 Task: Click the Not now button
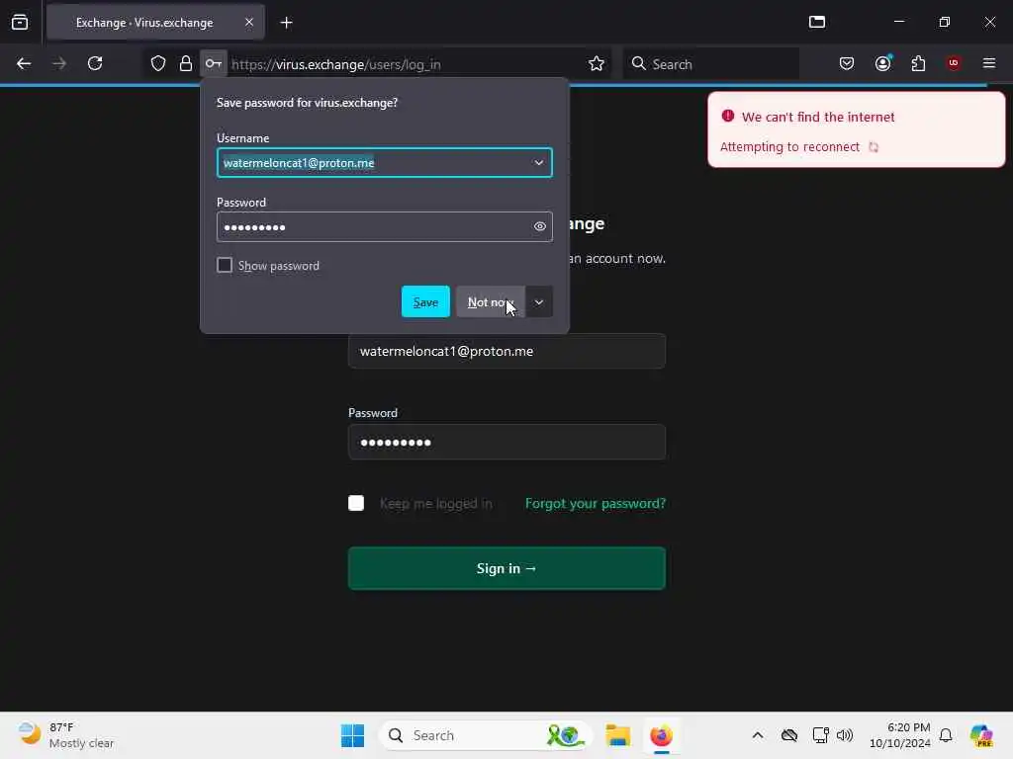pos(491,302)
